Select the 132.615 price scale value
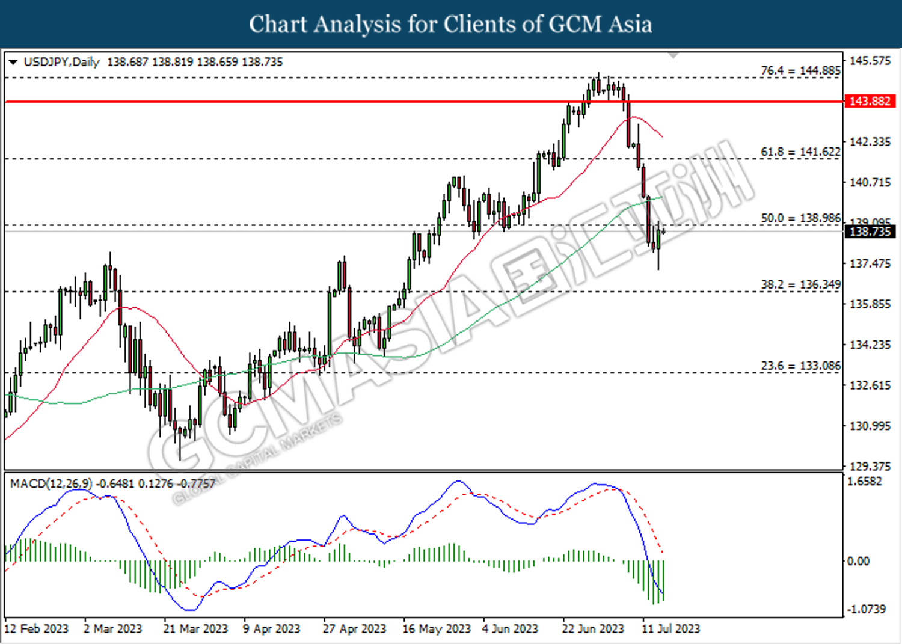The image size is (902, 644). click(x=870, y=385)
